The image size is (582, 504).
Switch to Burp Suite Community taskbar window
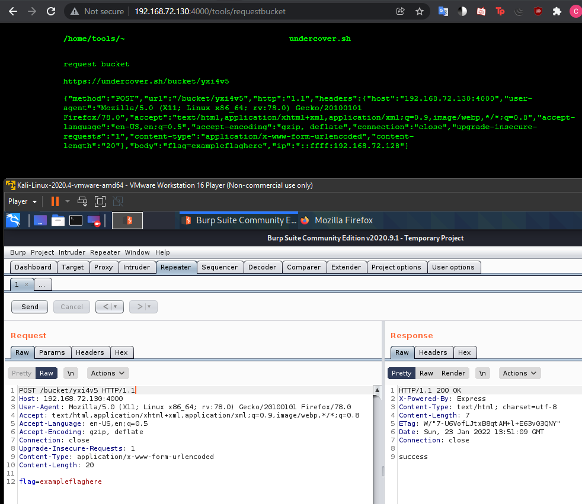tap(239, 220)
